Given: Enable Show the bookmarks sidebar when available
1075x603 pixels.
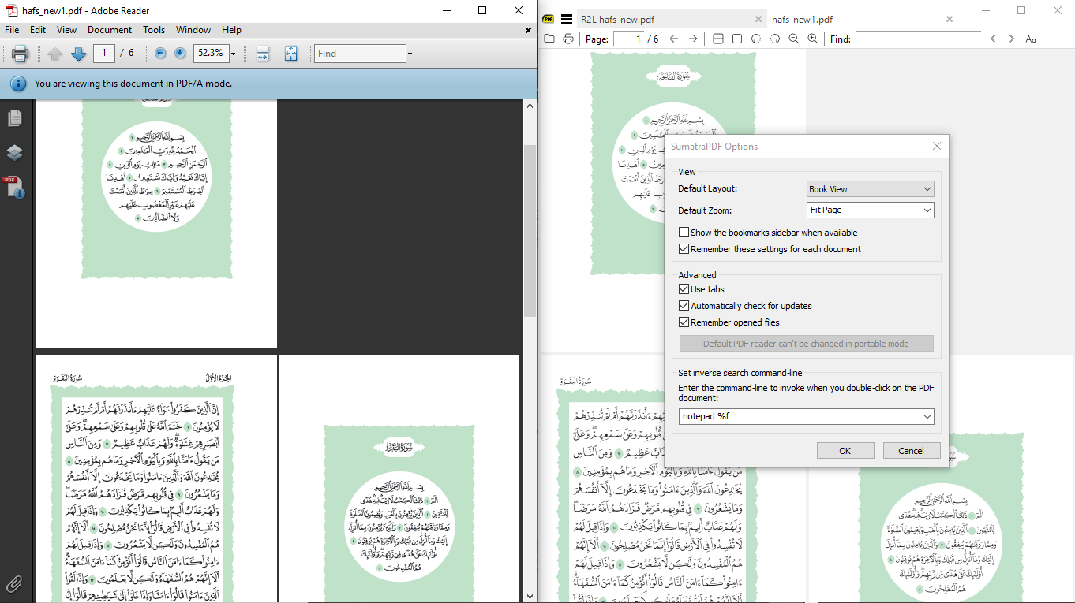Looking at the screenshot, I should pos(684,233).
